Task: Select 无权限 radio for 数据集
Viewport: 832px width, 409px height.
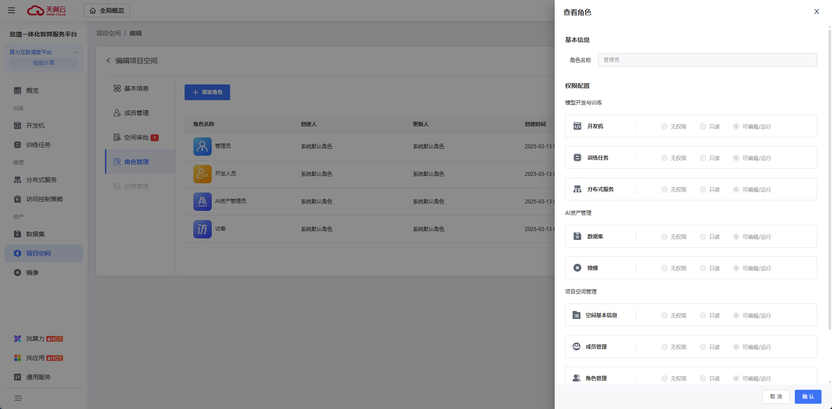Action: [664, 237]
